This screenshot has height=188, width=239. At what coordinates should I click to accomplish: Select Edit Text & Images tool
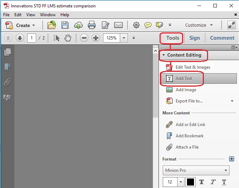coord(188,67)
